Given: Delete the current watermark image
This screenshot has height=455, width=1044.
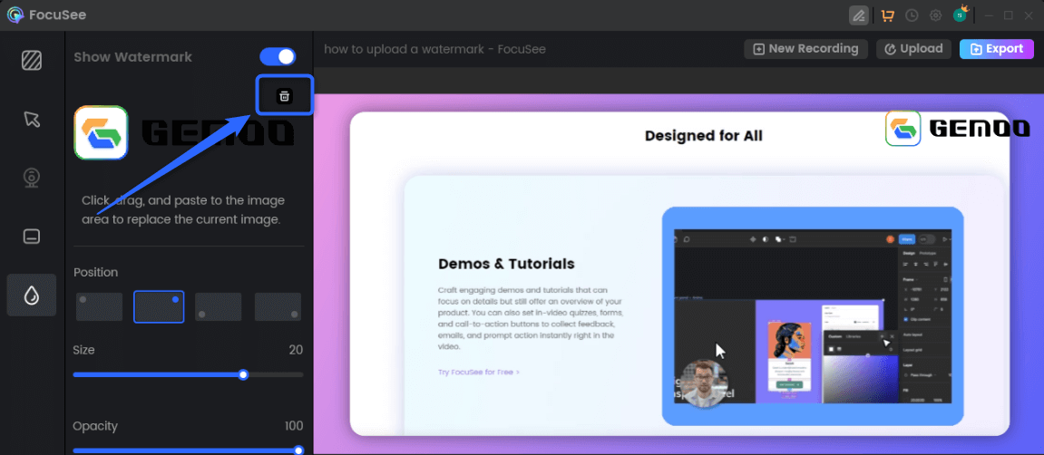Looking at the screenshot, I should 284,96.
